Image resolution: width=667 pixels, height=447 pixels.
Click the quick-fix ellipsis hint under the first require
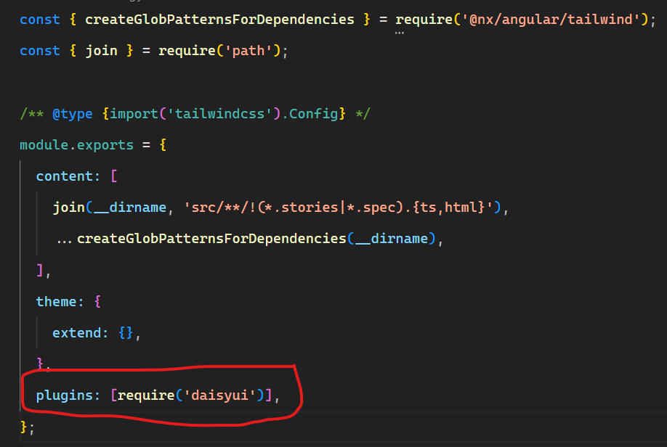pyautogui.click(x=399, y=33)
